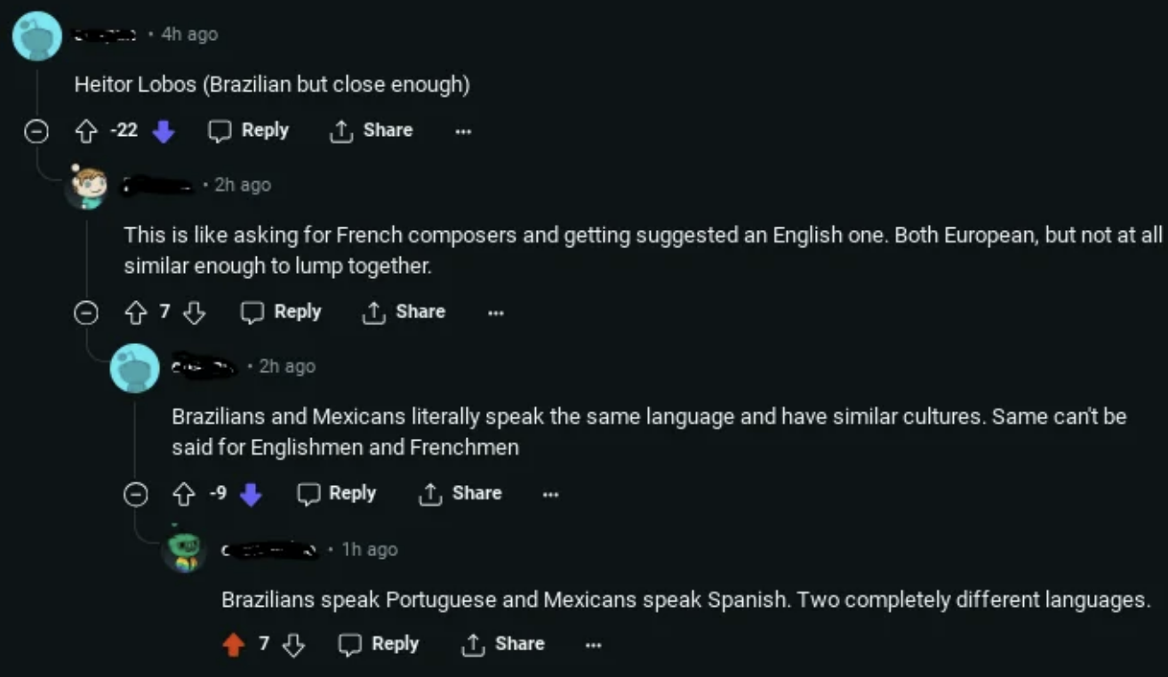Remove downvote on 'same language' comment
The image size is (1168, 677).
pyautogui.click(x=251, y=493)
